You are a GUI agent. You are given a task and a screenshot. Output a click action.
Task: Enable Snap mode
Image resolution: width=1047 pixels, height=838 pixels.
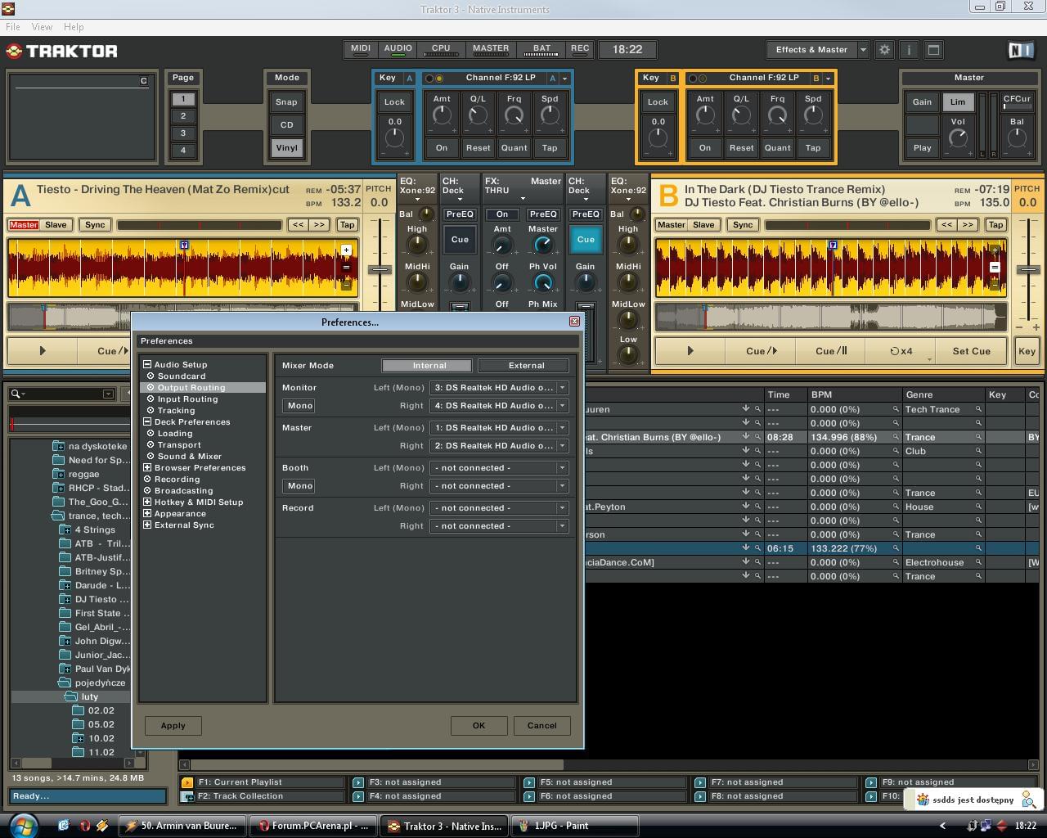coord(286,102)
